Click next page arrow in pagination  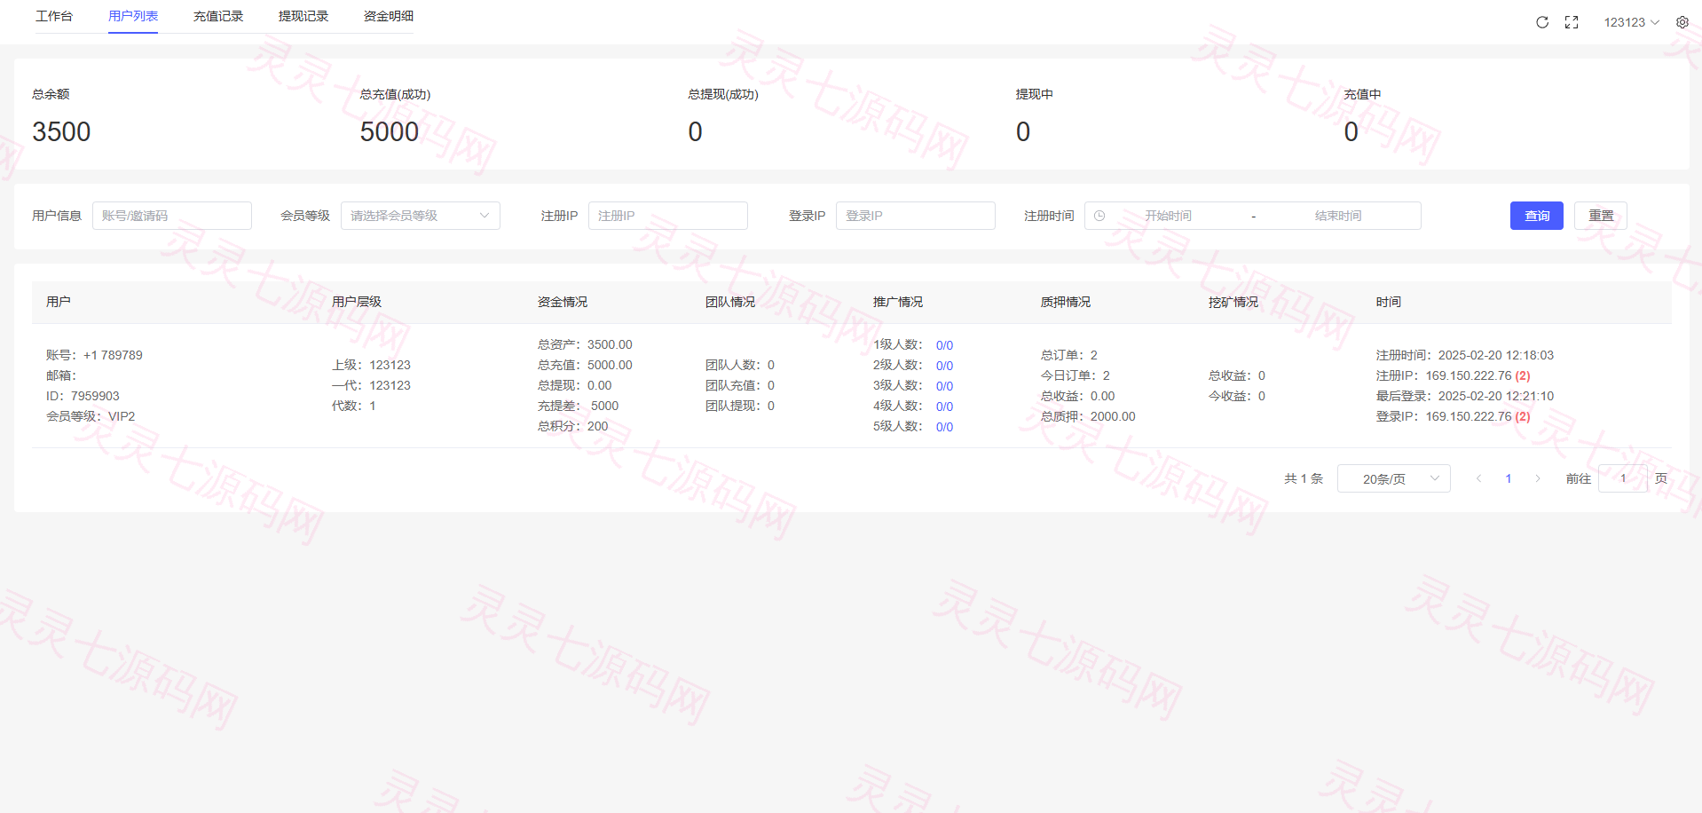[1538, 478]
